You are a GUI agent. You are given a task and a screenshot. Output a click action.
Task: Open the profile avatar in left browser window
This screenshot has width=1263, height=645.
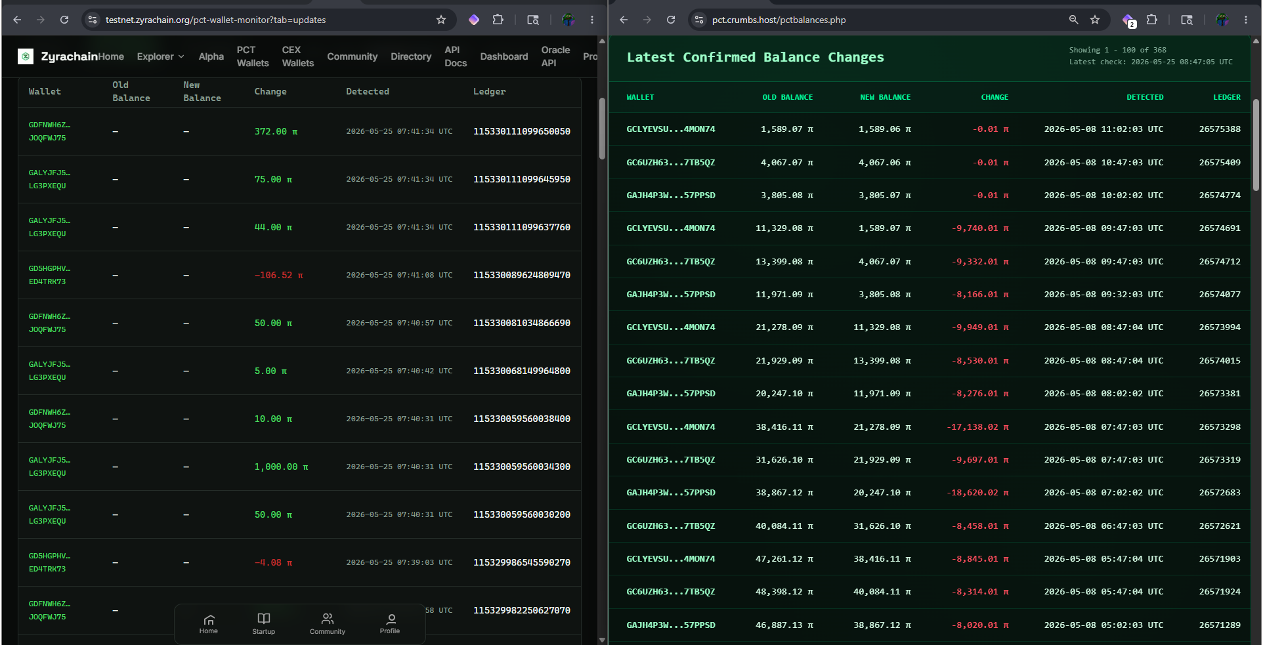568,20
